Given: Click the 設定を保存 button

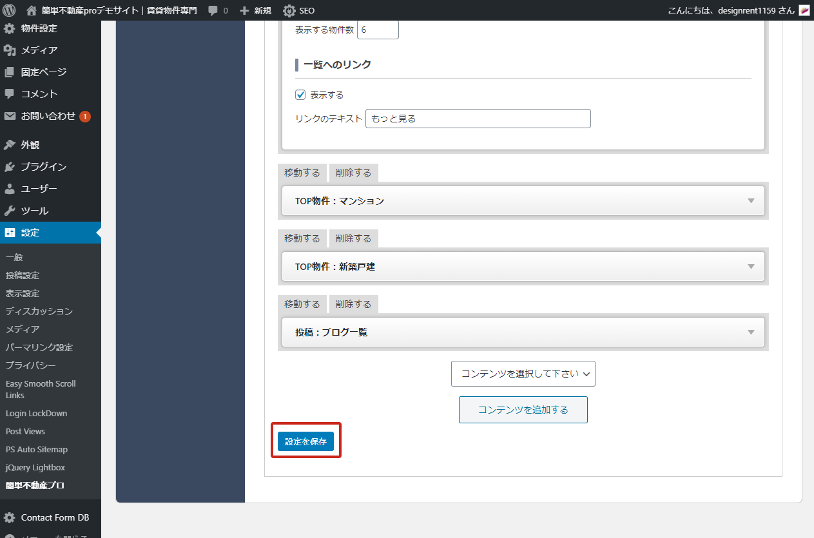Looking at the screenshot, I should click(x=305, y=442).
